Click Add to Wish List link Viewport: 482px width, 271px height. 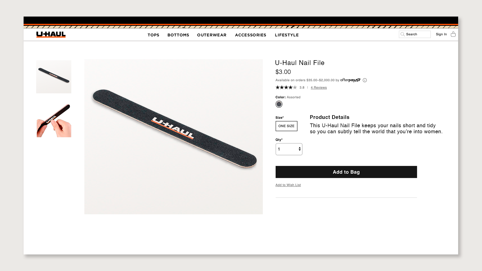click(288, 185)
